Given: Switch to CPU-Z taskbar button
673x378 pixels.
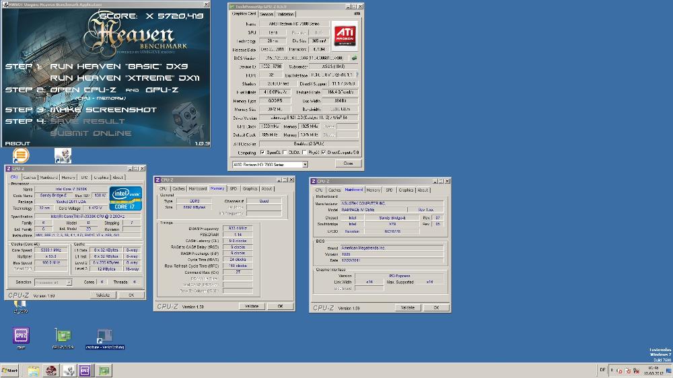Looking at the screenshot, I should point(85,371).
